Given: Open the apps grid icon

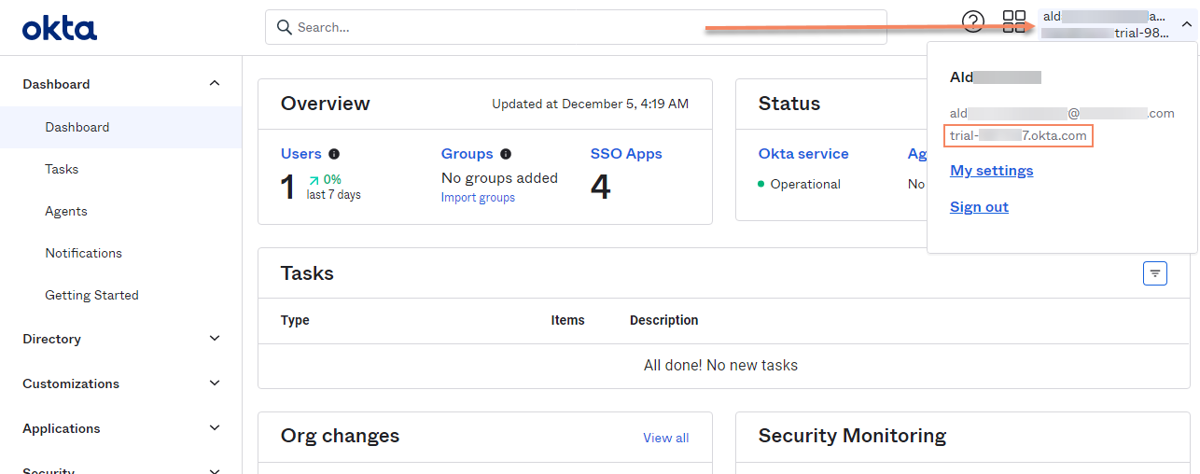Looking at the screenshot, I should [x=1013, y=22].
